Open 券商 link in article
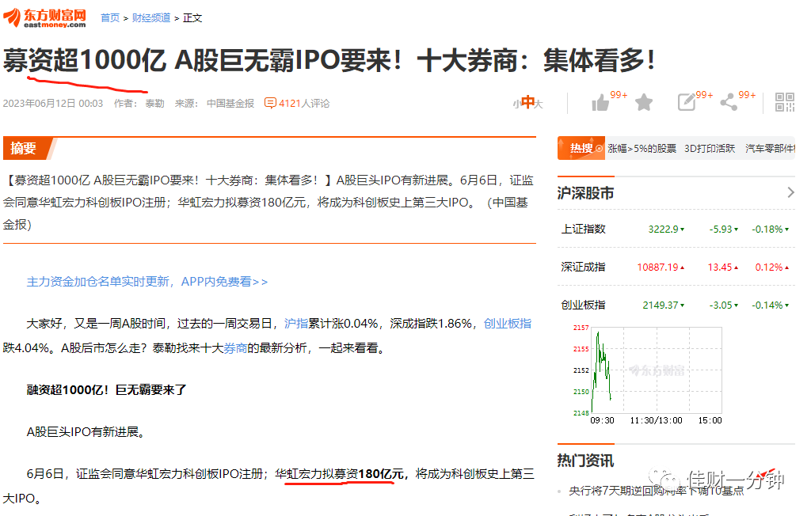The width and height of the screenshot is (811, 516). click(x=235, y=348)
